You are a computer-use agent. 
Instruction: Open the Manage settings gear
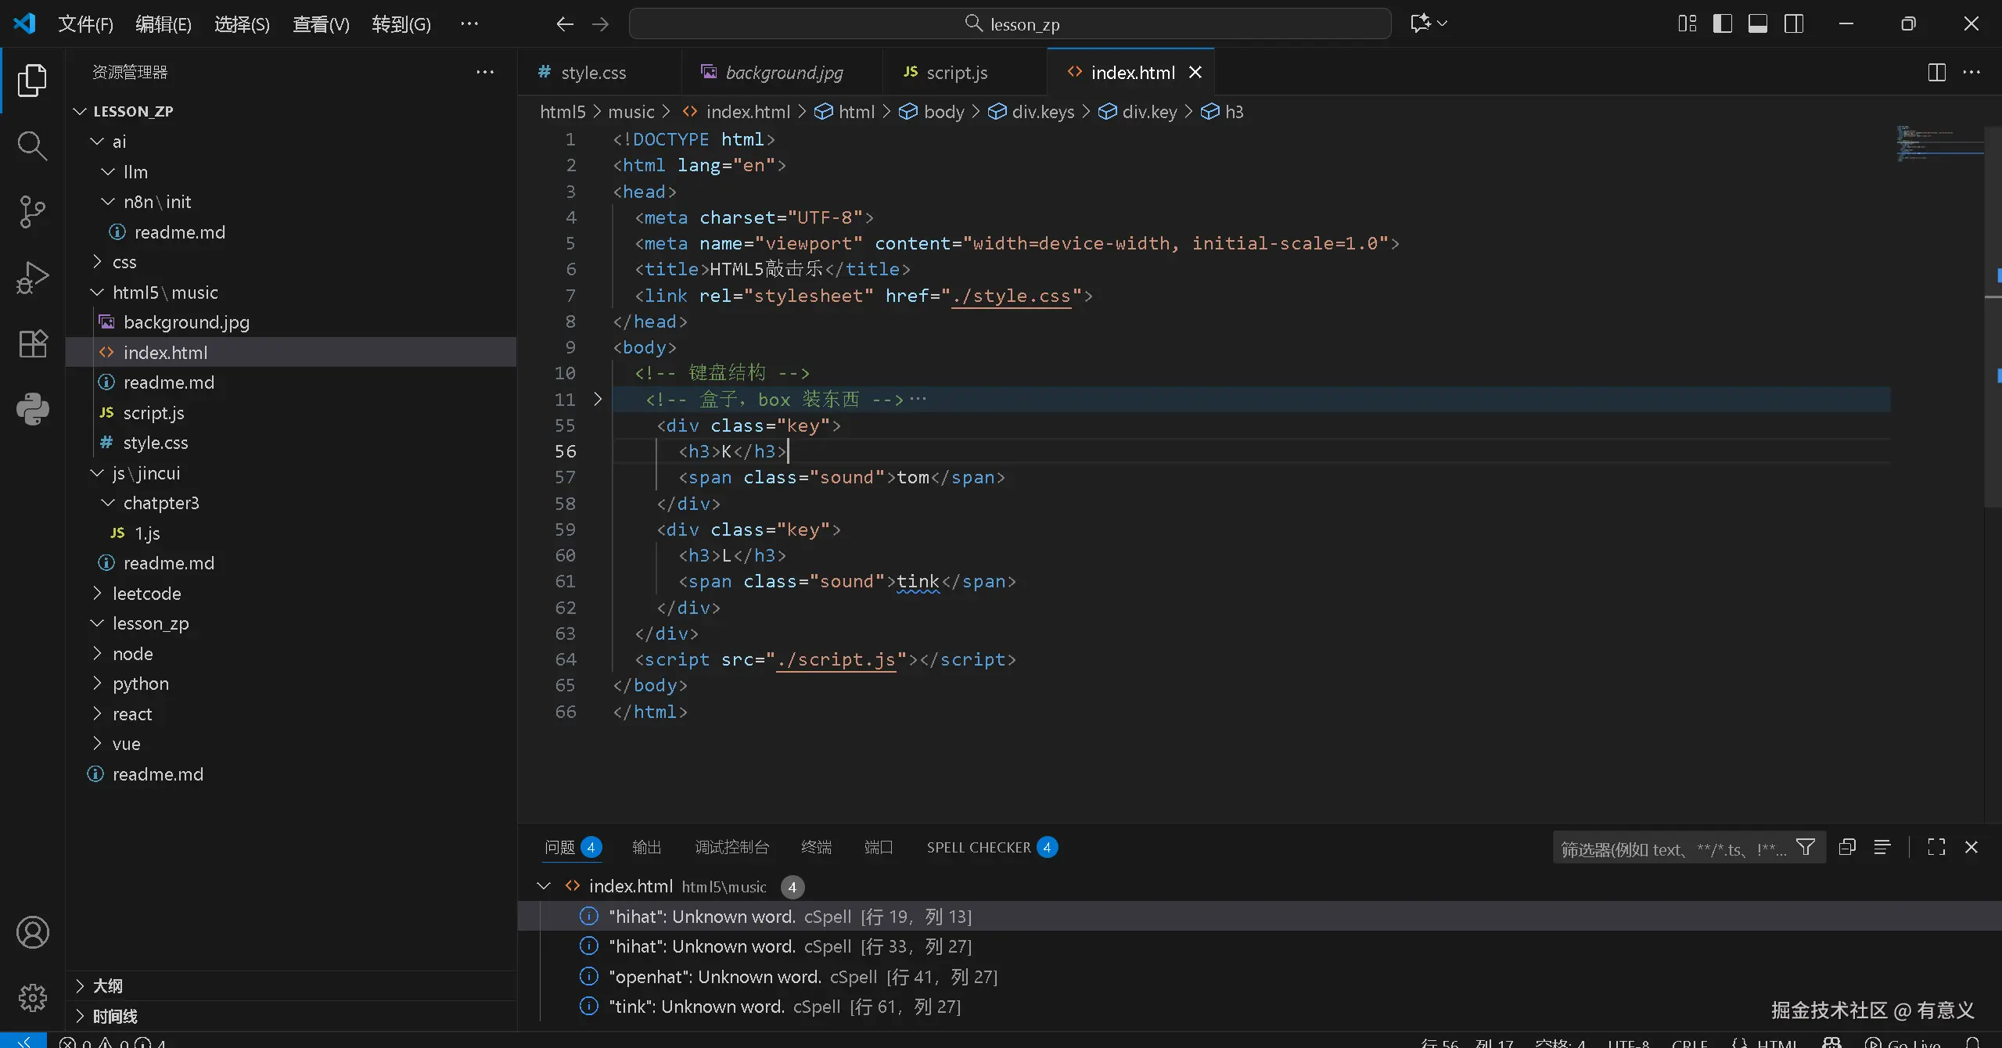[x=32, y=997]
